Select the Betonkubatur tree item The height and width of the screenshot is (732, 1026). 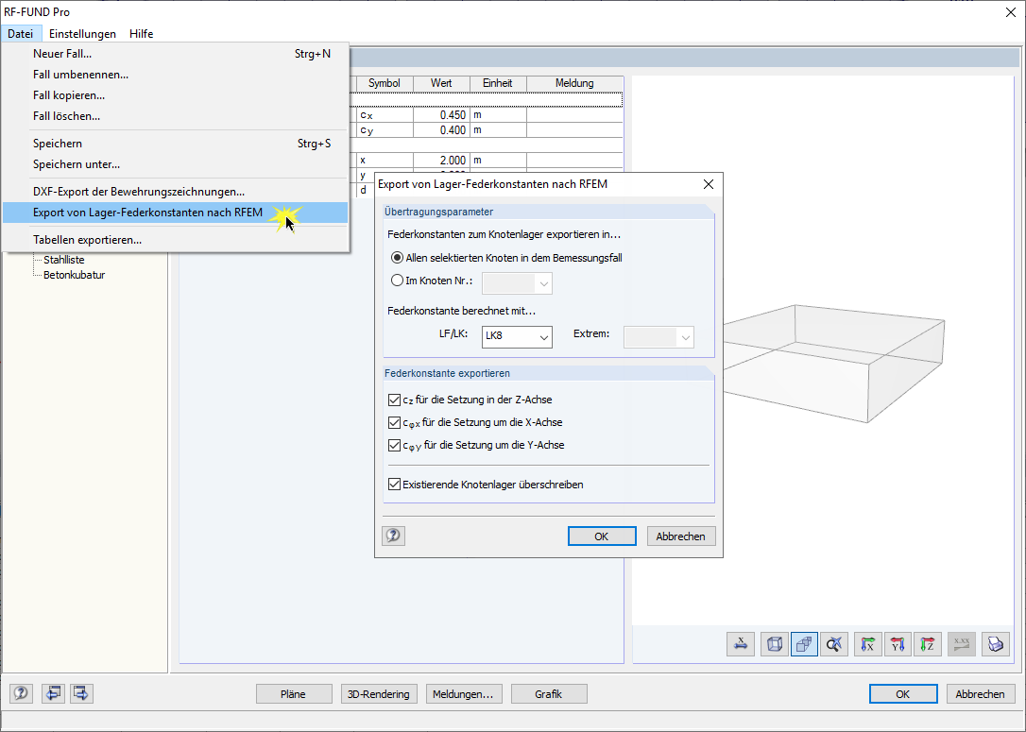point(74,275)
